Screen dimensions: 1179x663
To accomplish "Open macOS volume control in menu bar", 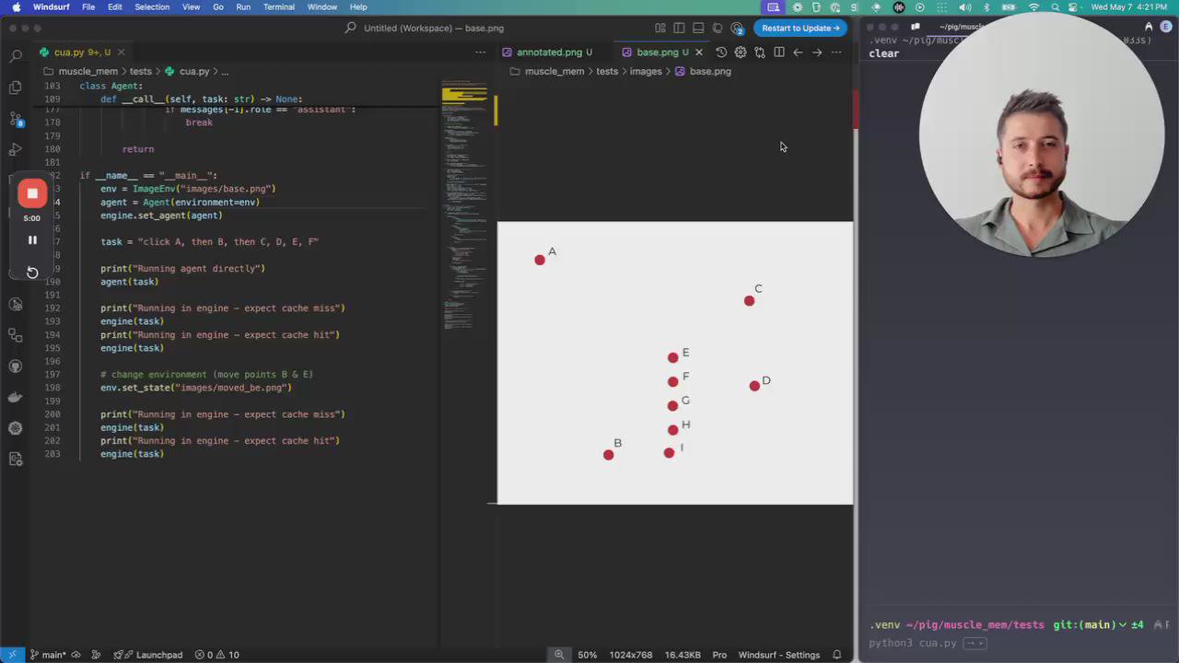I will pyautogui.click(x=964, y=7).
